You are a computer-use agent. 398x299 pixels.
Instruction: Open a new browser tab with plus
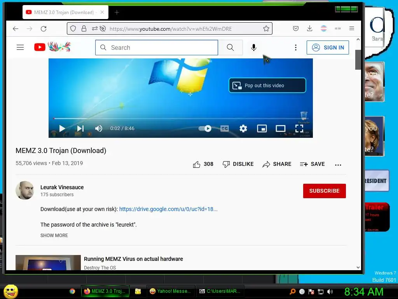[x=117, y=12]
